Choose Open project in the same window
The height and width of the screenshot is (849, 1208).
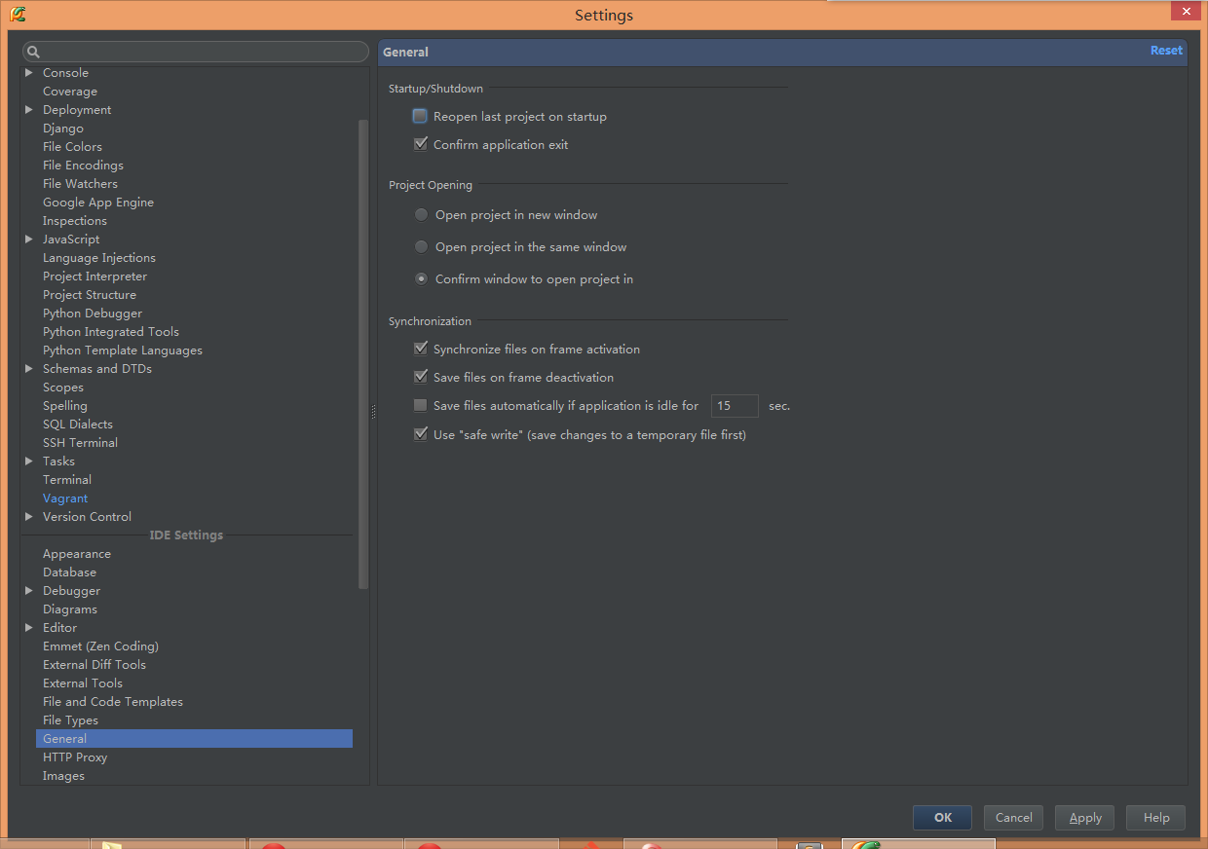(421, 247)
